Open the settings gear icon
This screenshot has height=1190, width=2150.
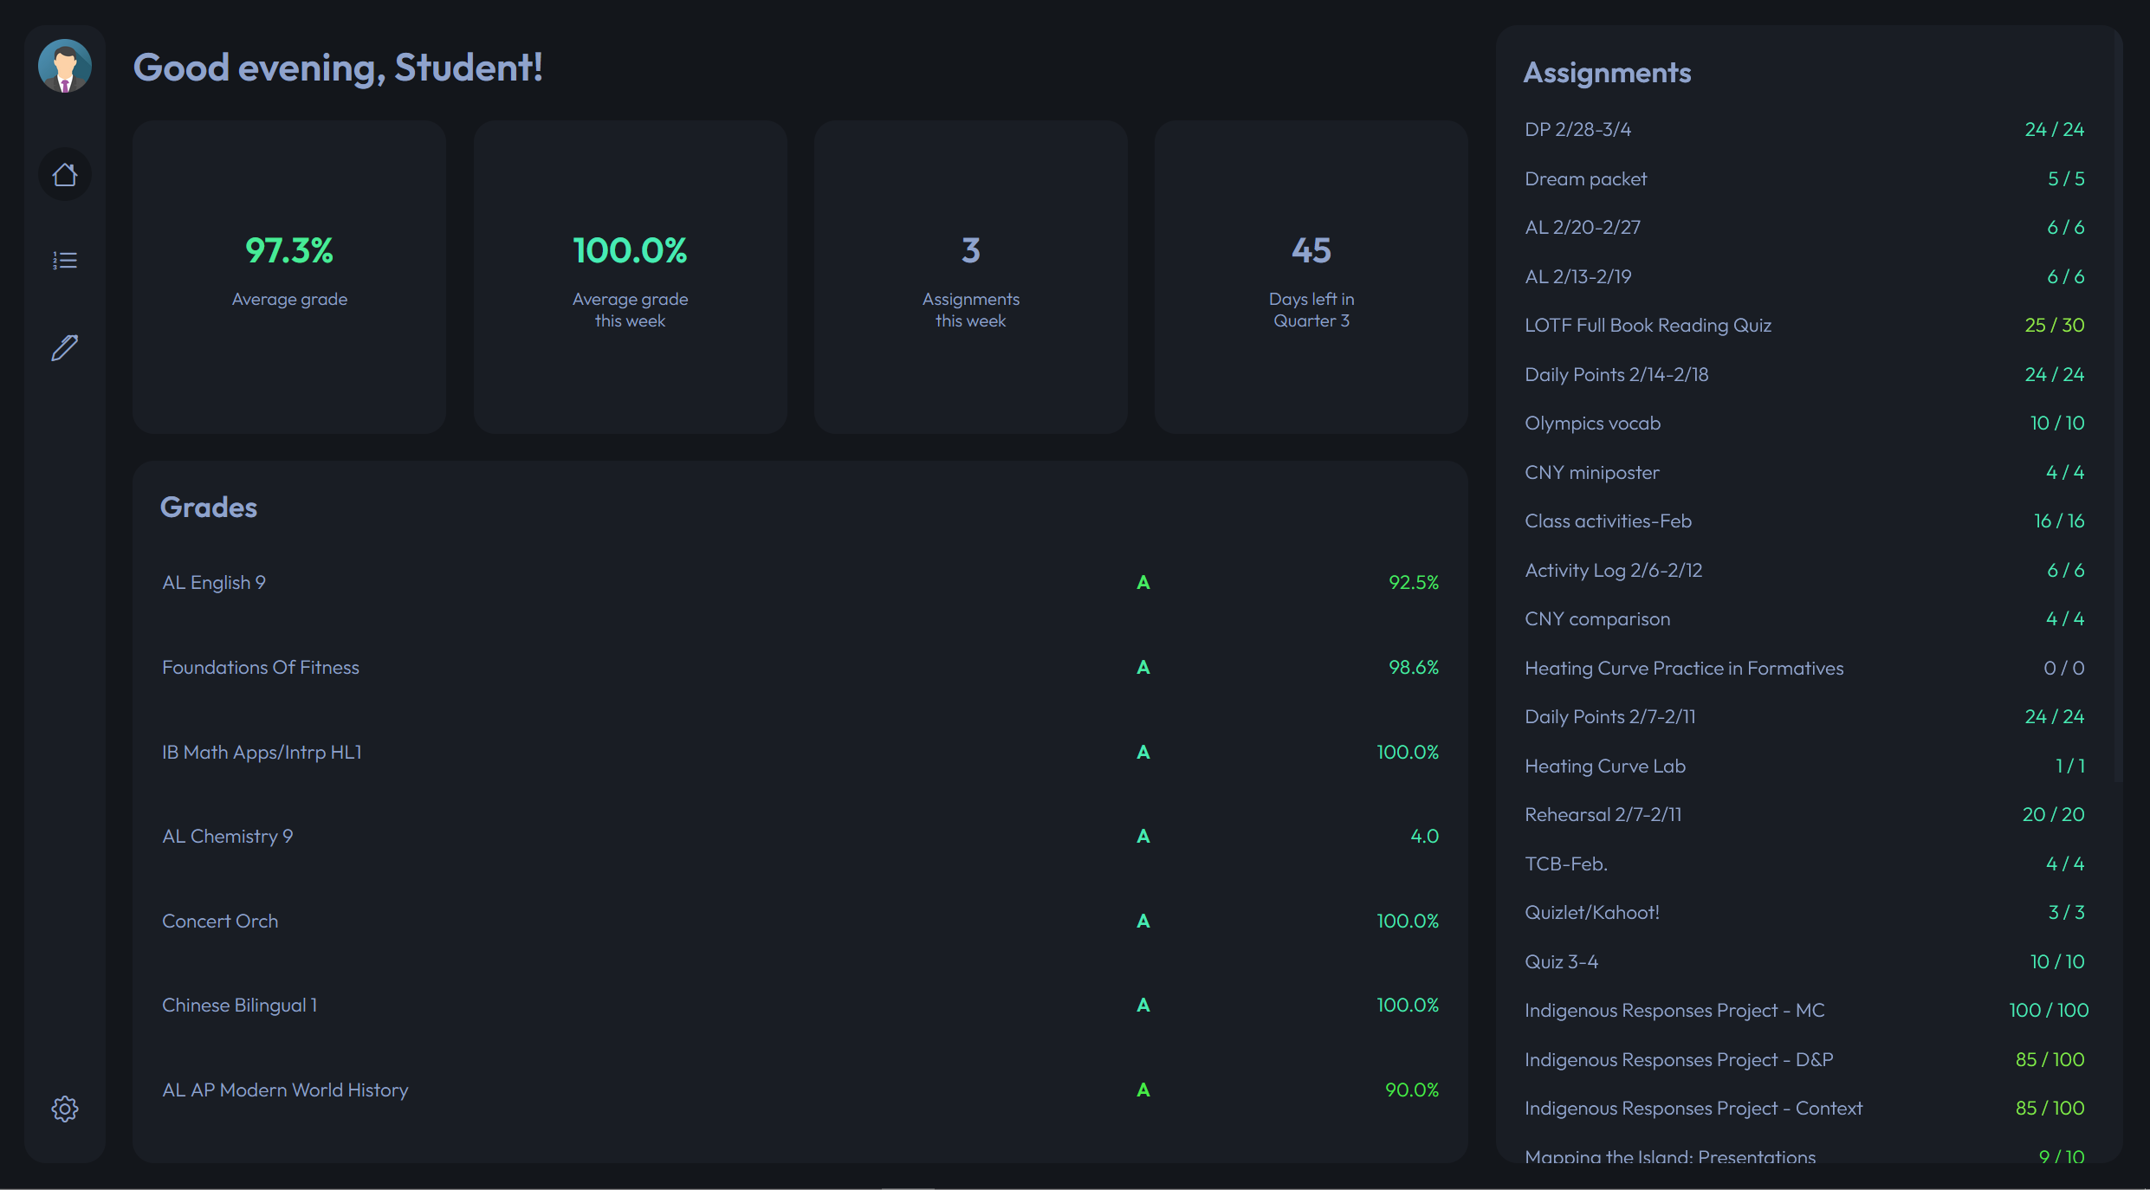(65, 1109)
